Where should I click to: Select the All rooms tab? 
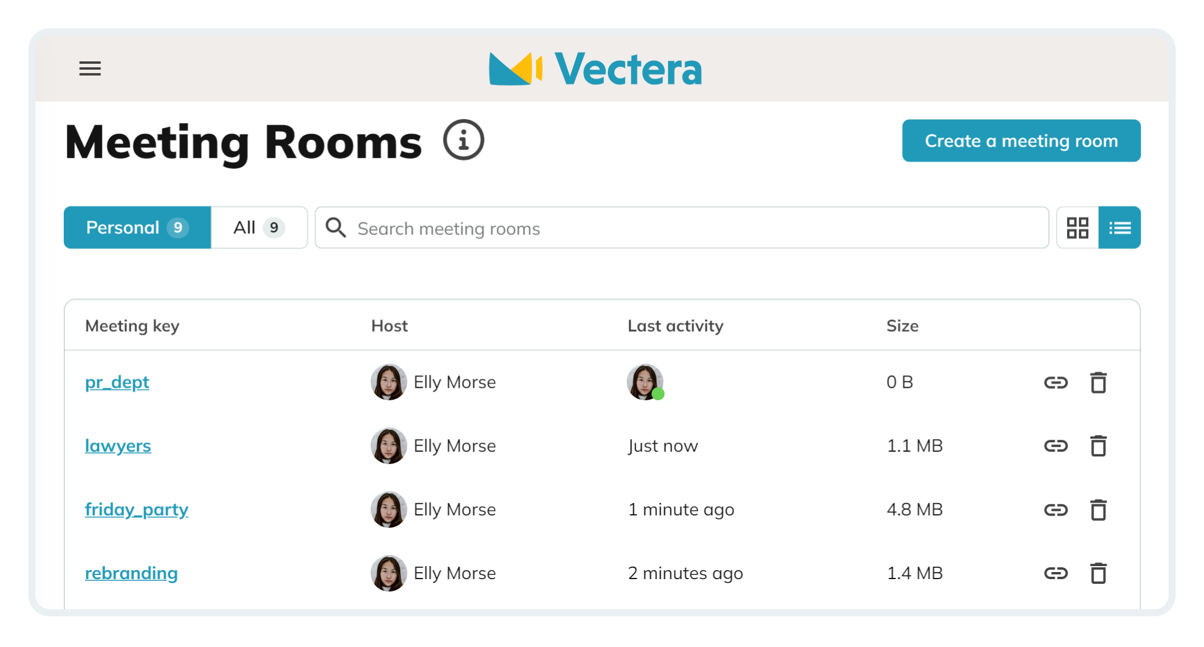(259, 228)
